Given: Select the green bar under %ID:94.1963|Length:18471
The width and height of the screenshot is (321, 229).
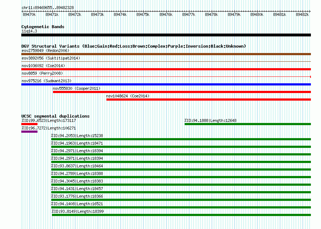Looking at the screenshot, I should pyautogui.click(x=181, y=147).
